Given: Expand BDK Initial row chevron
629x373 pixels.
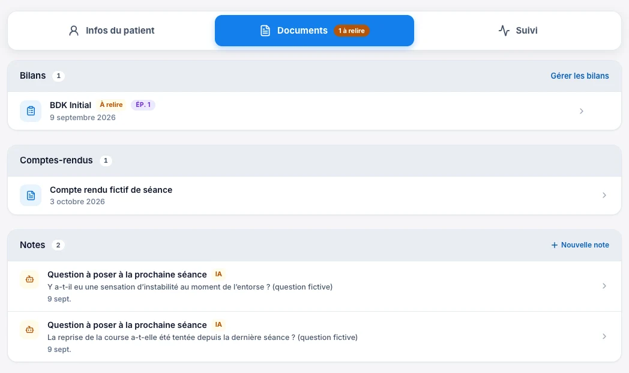Looking at the screenshot, I should coord(581,111).
